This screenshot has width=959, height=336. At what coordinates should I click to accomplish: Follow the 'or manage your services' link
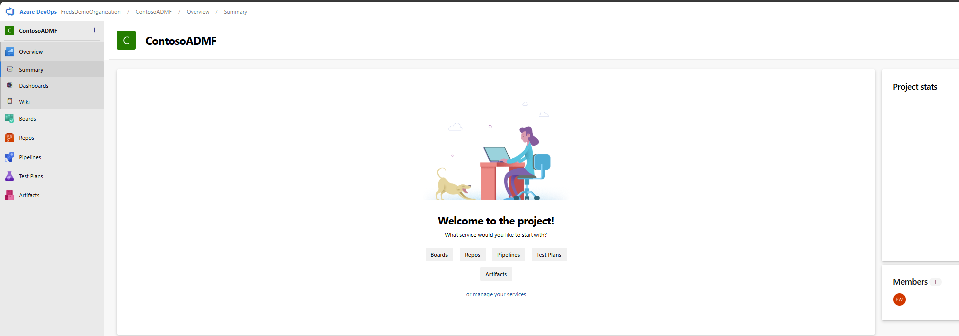(496, 294)
